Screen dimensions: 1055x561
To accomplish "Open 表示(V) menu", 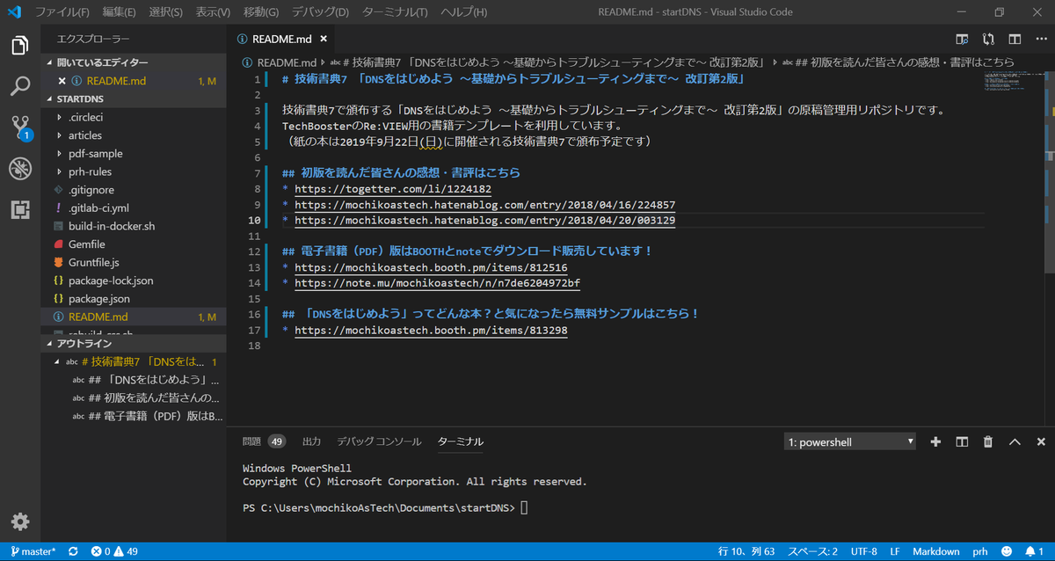I will point(213,12).
